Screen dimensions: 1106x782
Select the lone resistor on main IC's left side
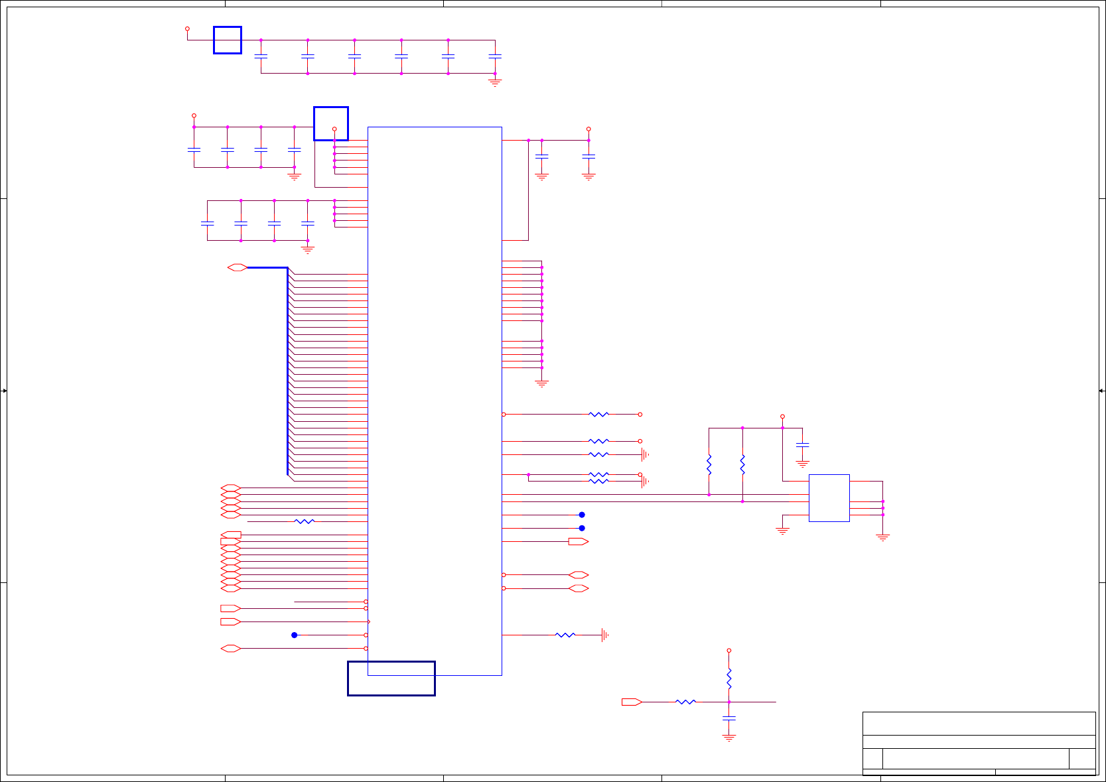[304, 521]
